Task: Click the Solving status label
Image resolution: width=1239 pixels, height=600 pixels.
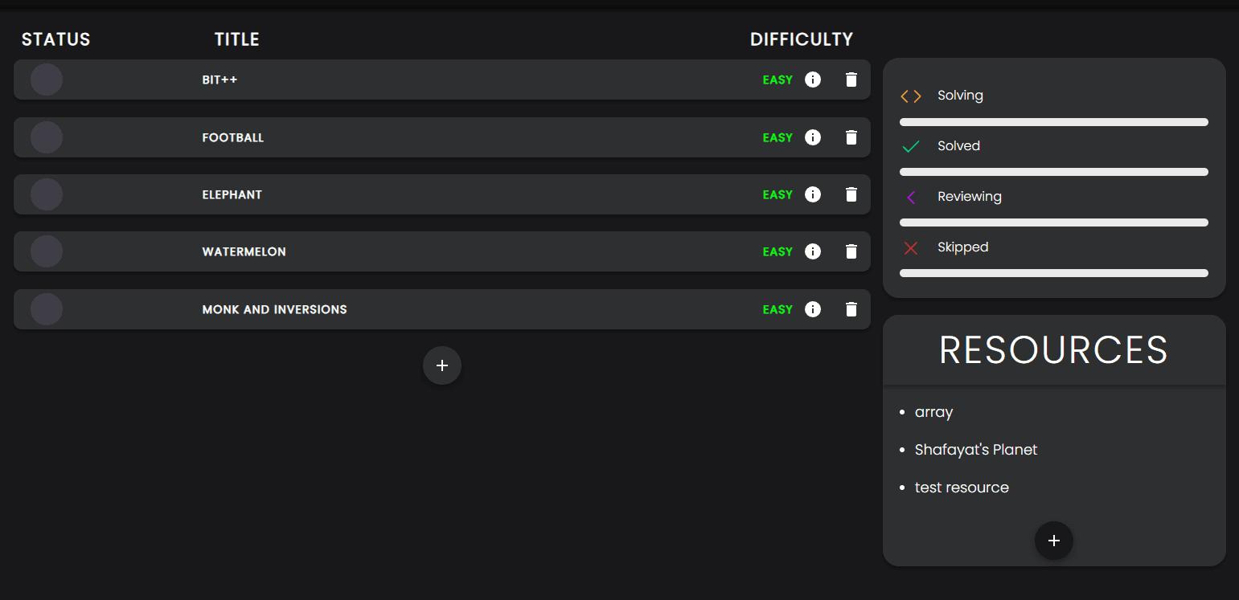Action: tap(960, 96)
